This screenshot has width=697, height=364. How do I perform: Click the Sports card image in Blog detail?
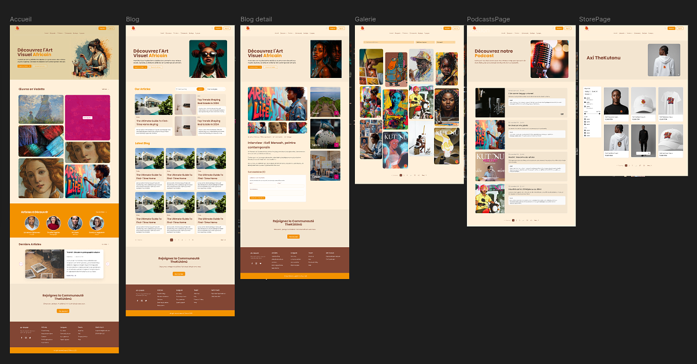[x=325, y=134]
